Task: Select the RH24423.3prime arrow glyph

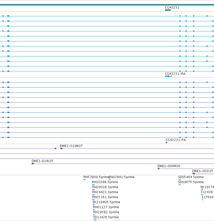Action: click(94, 195)
